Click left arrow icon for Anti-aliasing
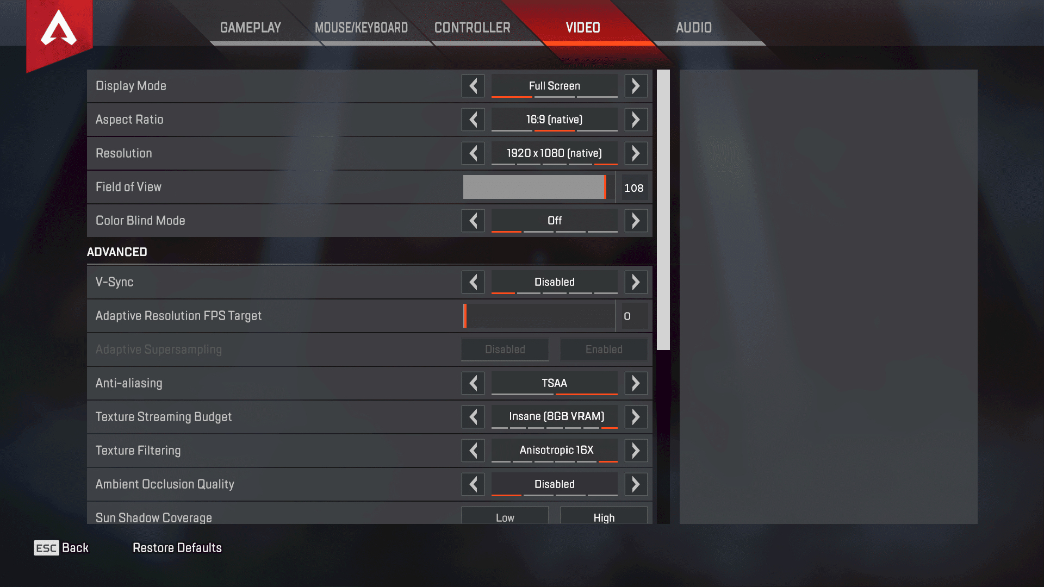Screen dimensions: 1044x587 [473, 383]
